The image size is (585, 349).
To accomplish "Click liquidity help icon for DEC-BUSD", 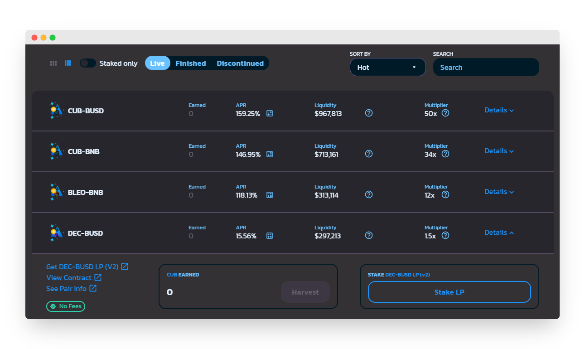I will point(369,235).
